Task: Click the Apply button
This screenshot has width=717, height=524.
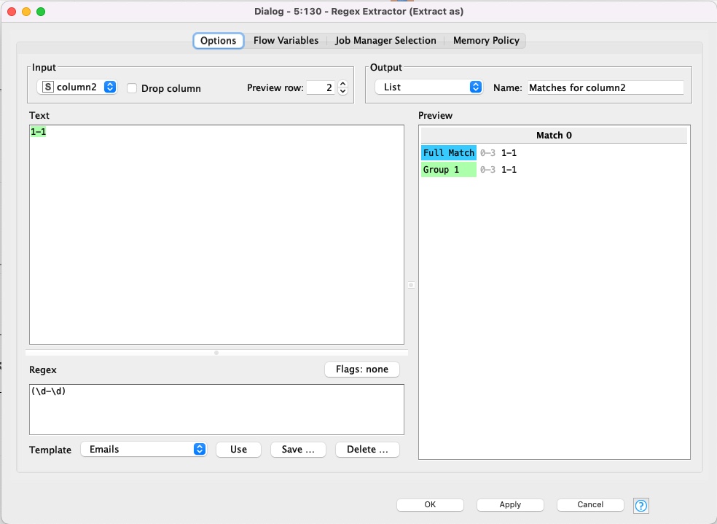Action: [510, 504]
